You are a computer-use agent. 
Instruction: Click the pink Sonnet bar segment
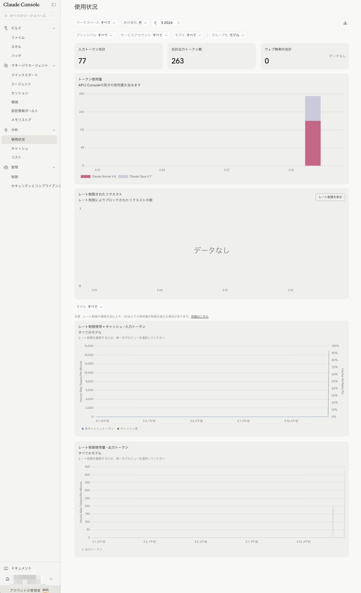tap(313, 143)
